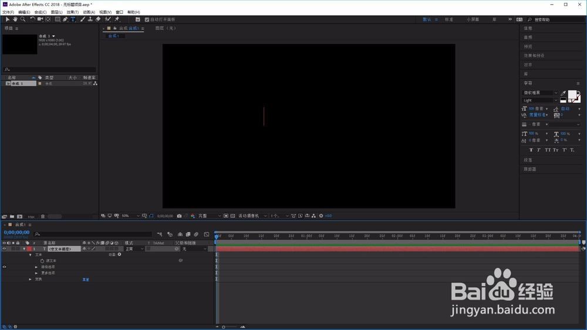
Task: Click faux italic T button in Character panel
Action: [539, 150]
